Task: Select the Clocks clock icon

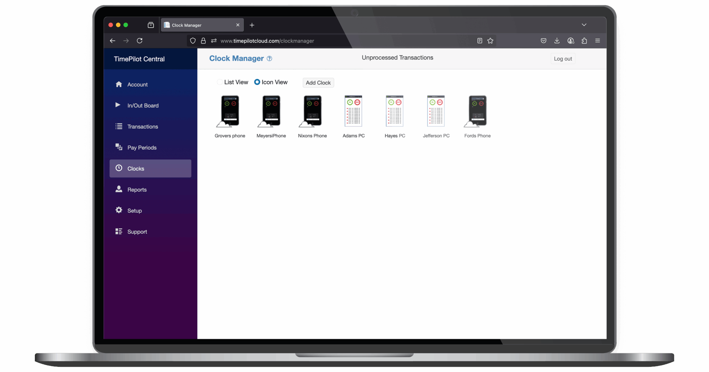Action: [119, 168]
